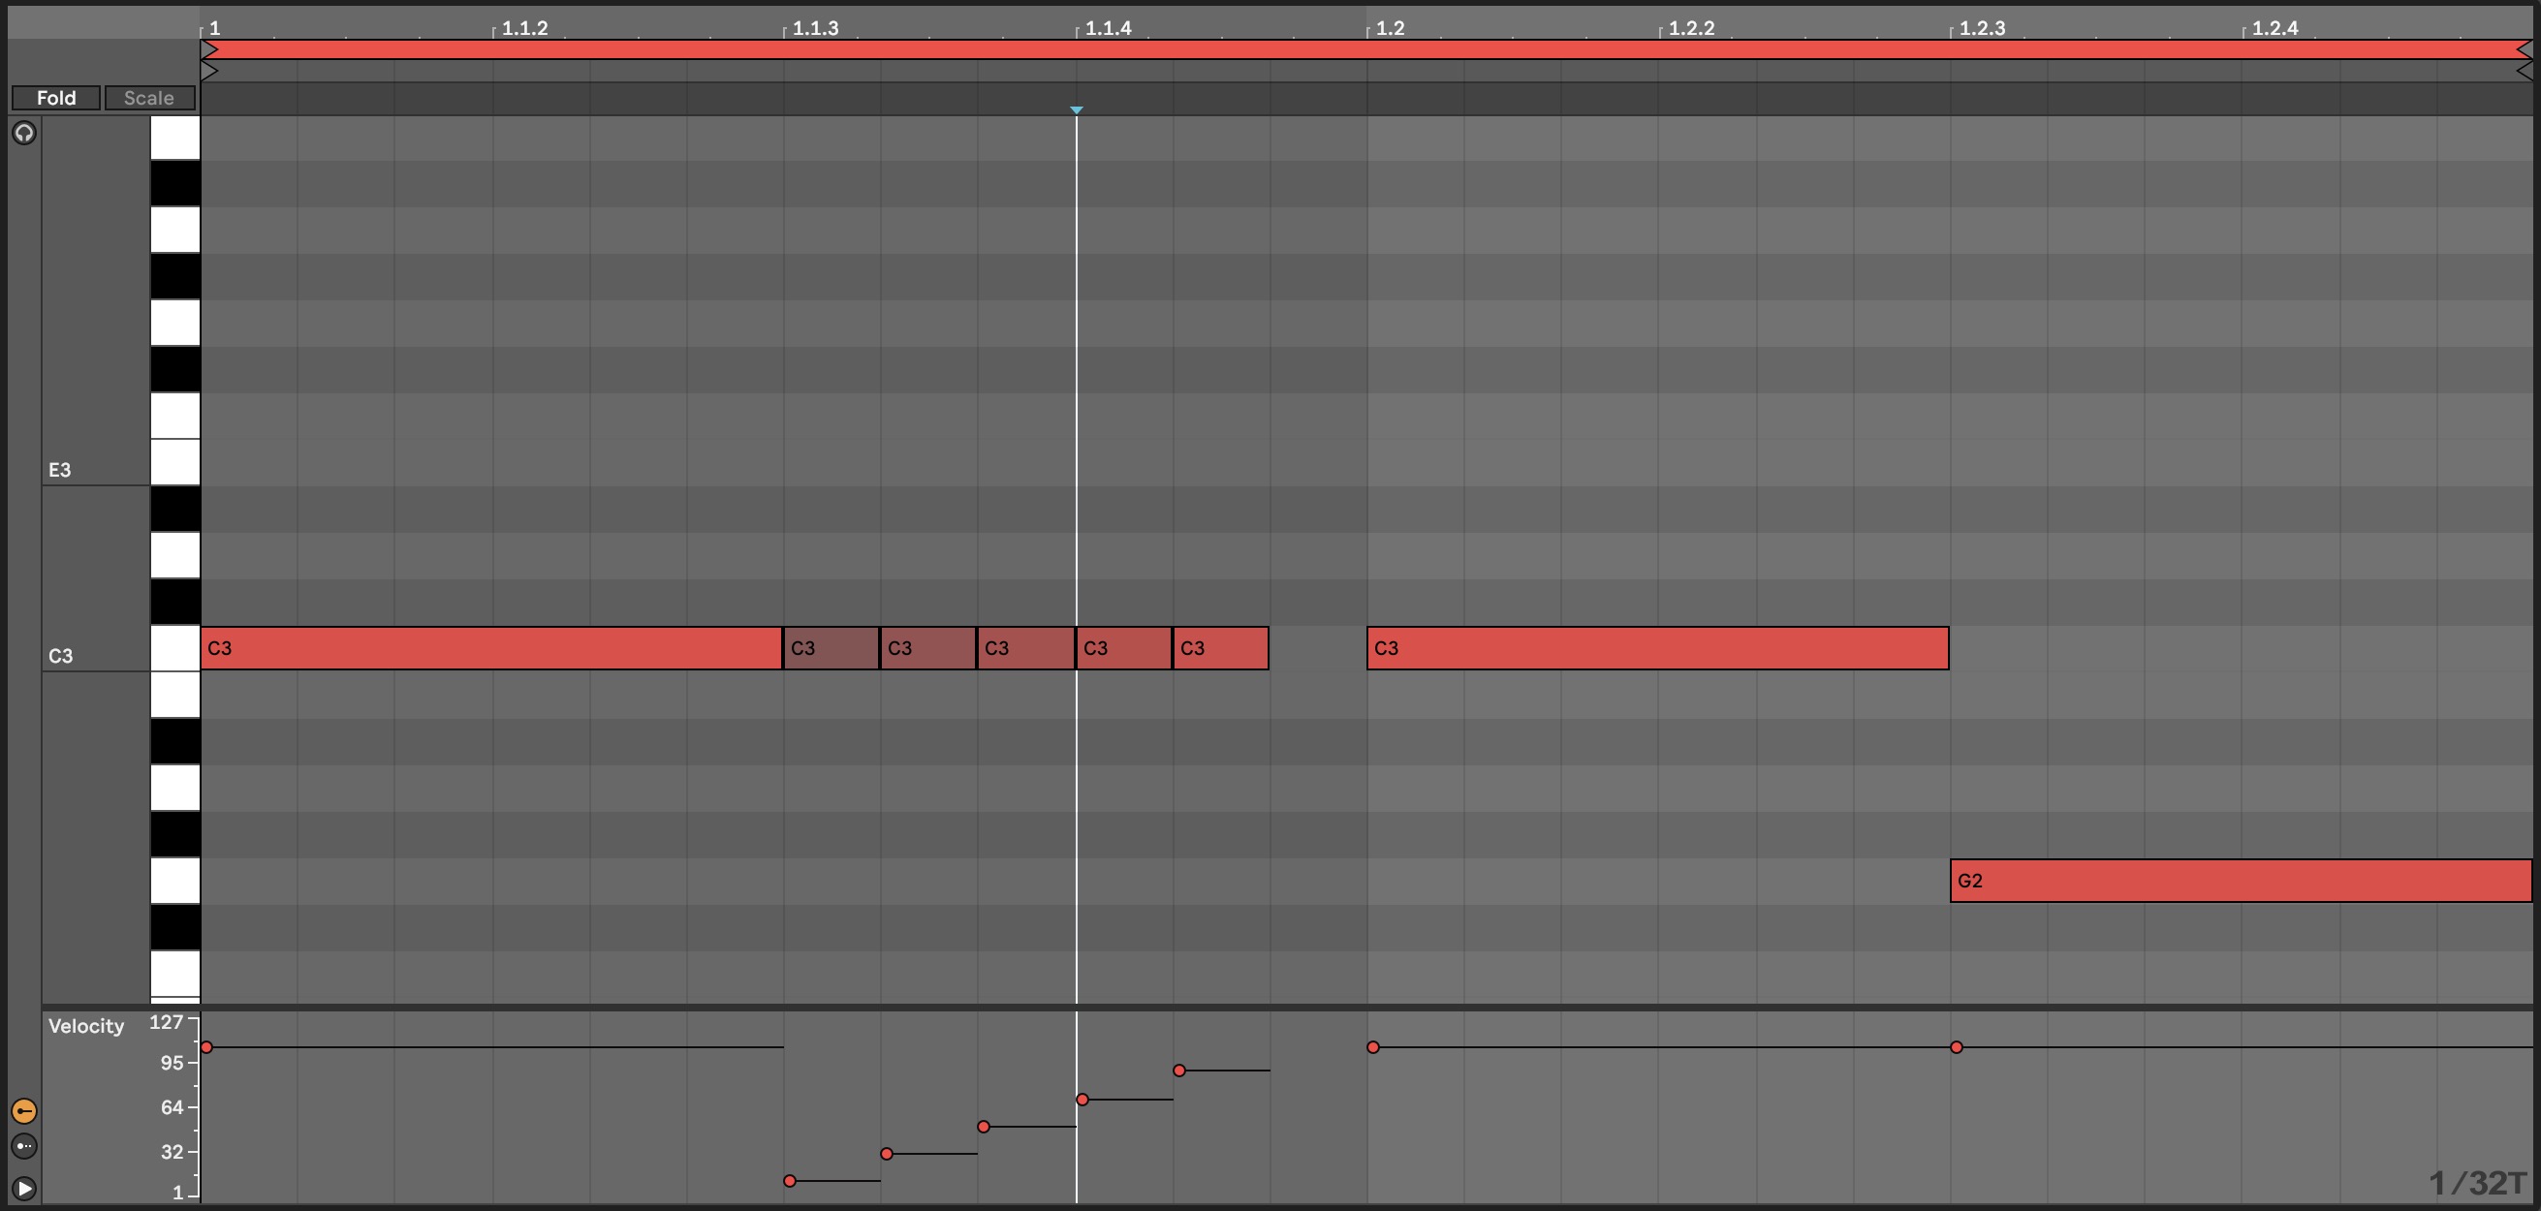Click the E3 piano key
Viewport: 2541px width, 1211px height.
pyautogui.click(x=174, y=462)
